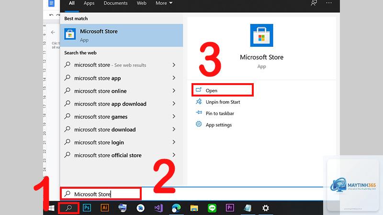Click the Unpin from Start icon
Screen dimensions: 383x215
(x=199, y=101)
